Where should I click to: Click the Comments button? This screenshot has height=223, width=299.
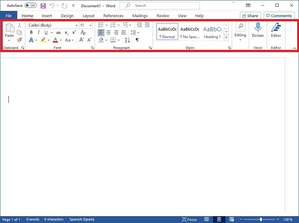(x=279, y=16)
